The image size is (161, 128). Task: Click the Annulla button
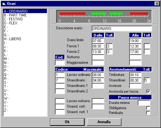coord(104,122)
